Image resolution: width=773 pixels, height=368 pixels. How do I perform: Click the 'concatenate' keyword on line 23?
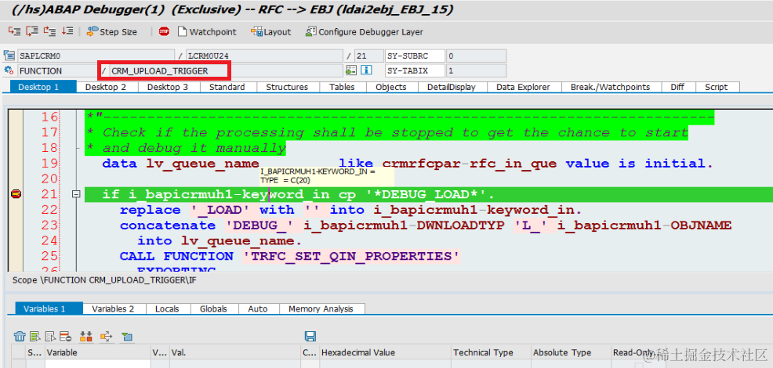tap(168, 225)
